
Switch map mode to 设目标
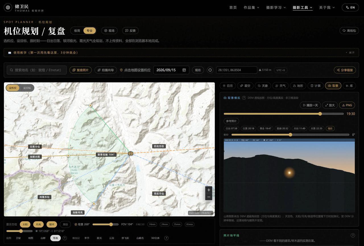pyautogui.click(x=27, y=88)
